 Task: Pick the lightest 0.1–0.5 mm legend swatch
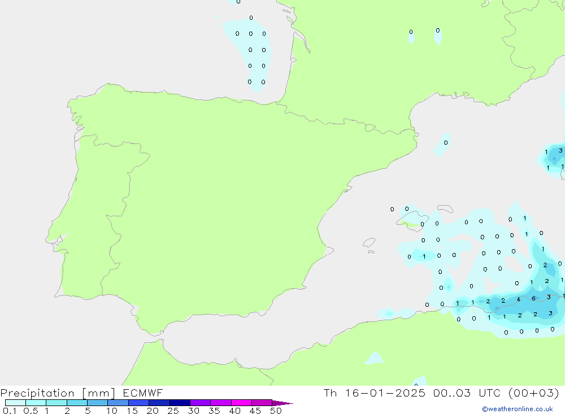15,403
